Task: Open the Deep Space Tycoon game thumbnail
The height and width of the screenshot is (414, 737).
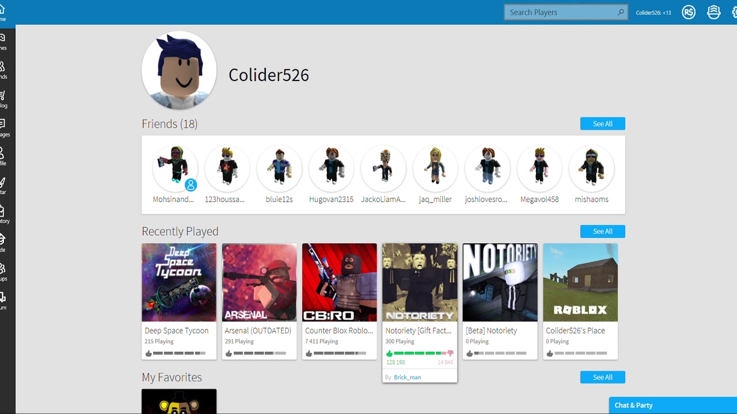Action: coord(179,282)
